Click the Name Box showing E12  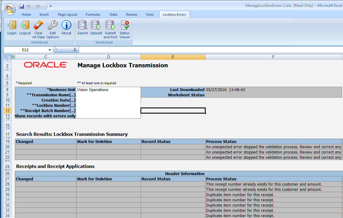click(x=25, y=50)
